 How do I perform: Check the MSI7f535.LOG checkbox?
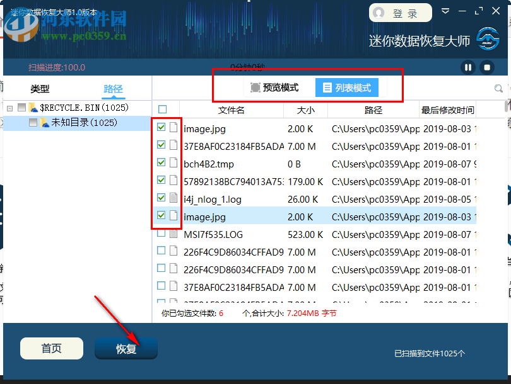tap(162, 233)
